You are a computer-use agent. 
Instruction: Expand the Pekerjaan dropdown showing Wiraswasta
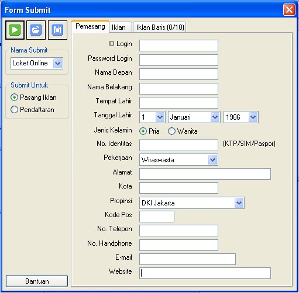pos(212,160)
